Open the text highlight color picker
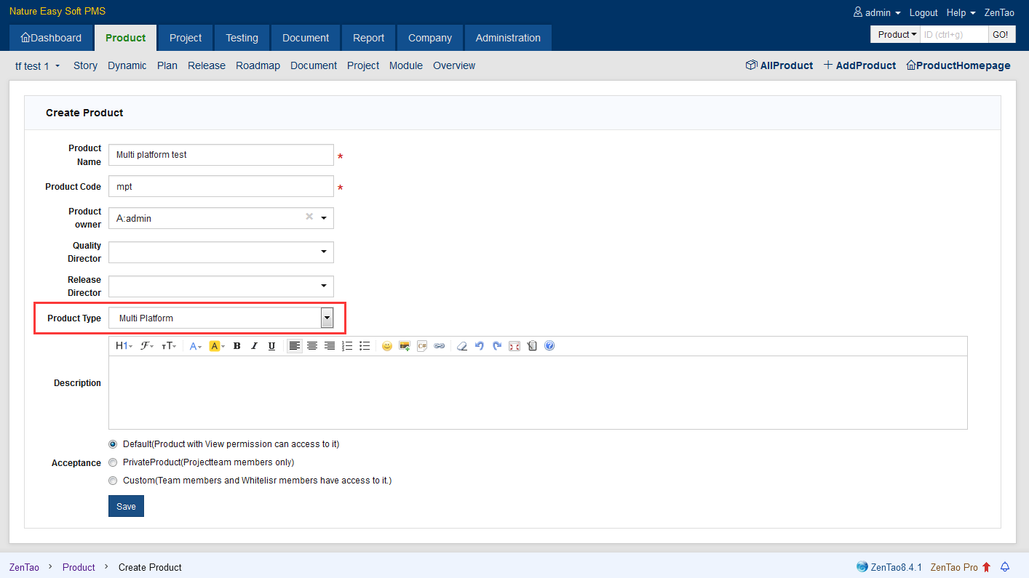This screenshot has width=1029, height=578. 216,346
